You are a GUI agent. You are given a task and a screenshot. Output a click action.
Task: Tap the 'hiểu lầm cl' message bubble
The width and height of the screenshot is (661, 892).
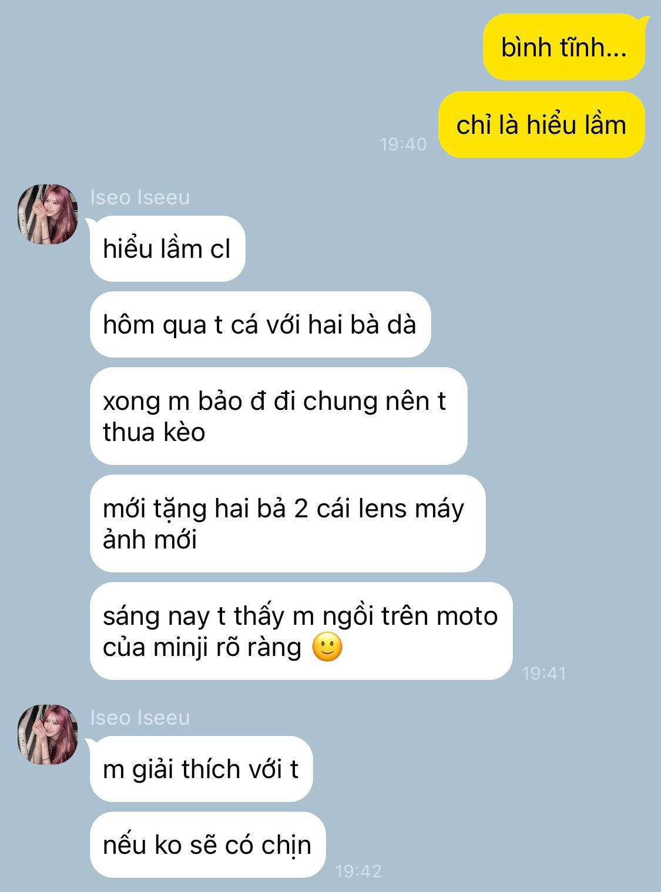tap(167, 249)
